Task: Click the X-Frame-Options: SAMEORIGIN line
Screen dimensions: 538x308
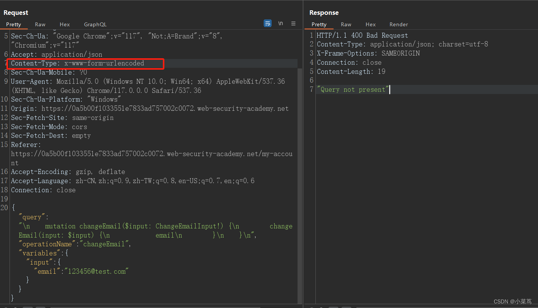Action: (x=368, y=53)
